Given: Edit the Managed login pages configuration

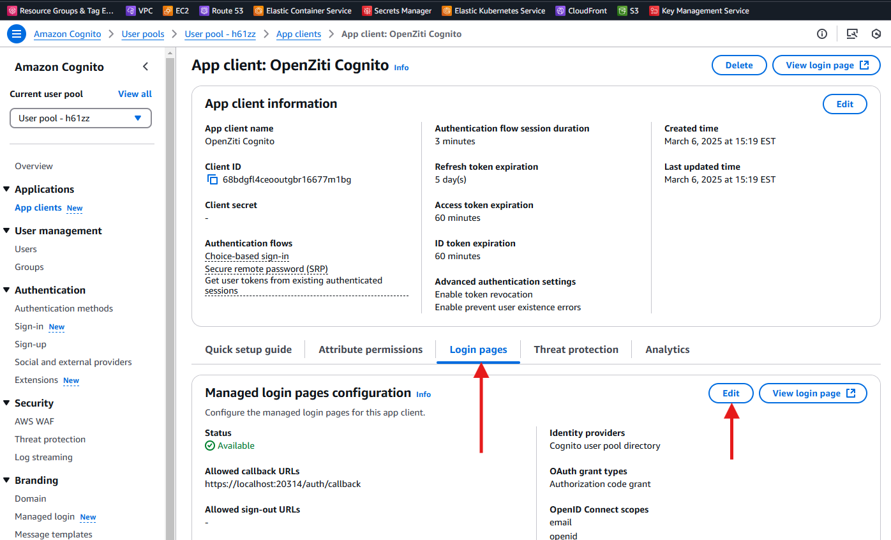Looking at the screenshot, I should coord(731,393).
